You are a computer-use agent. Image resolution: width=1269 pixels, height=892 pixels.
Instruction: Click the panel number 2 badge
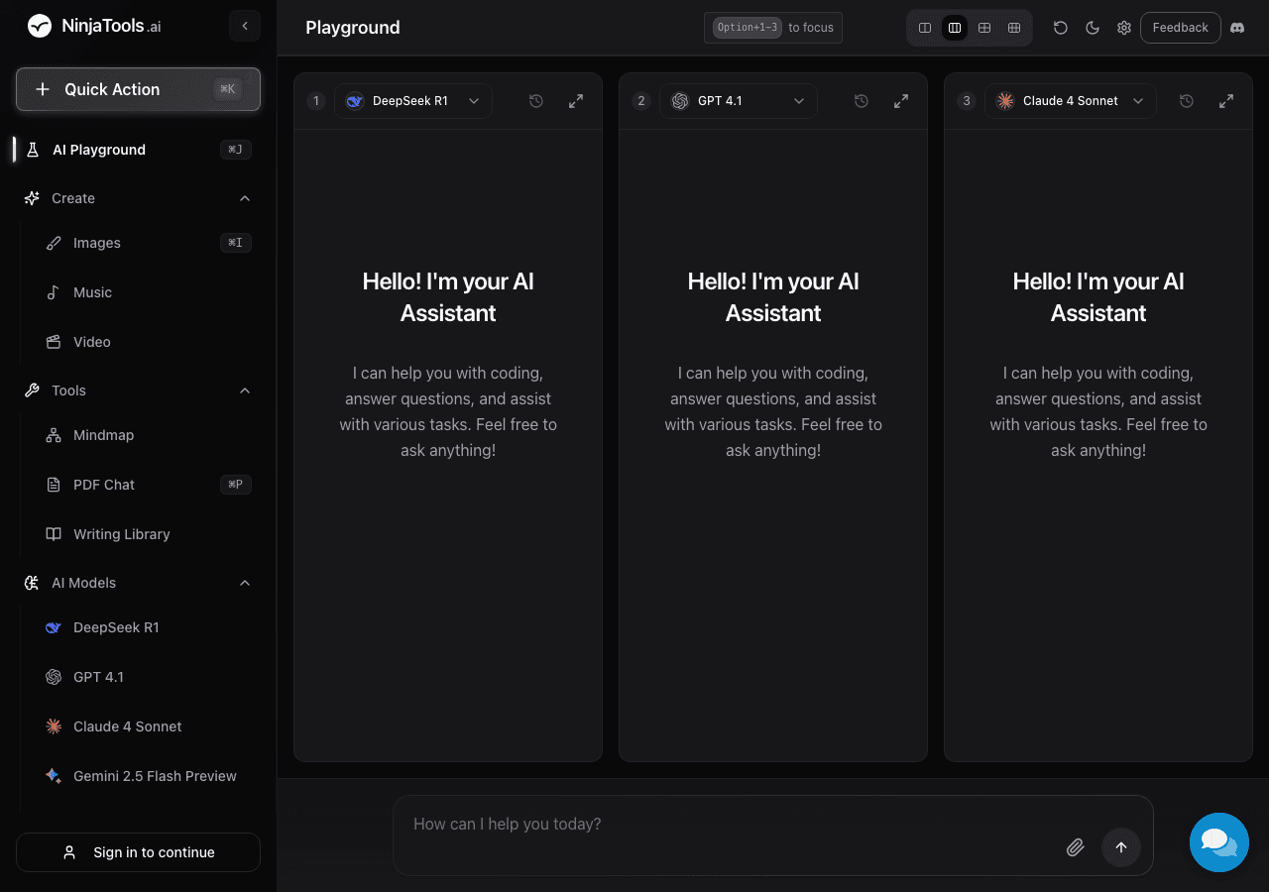(x=641, y=101)
